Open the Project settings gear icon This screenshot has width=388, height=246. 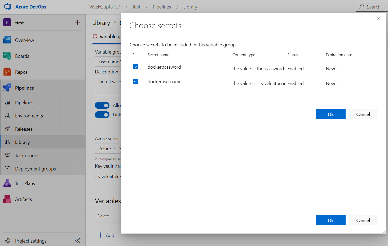(x=7, y=240)
